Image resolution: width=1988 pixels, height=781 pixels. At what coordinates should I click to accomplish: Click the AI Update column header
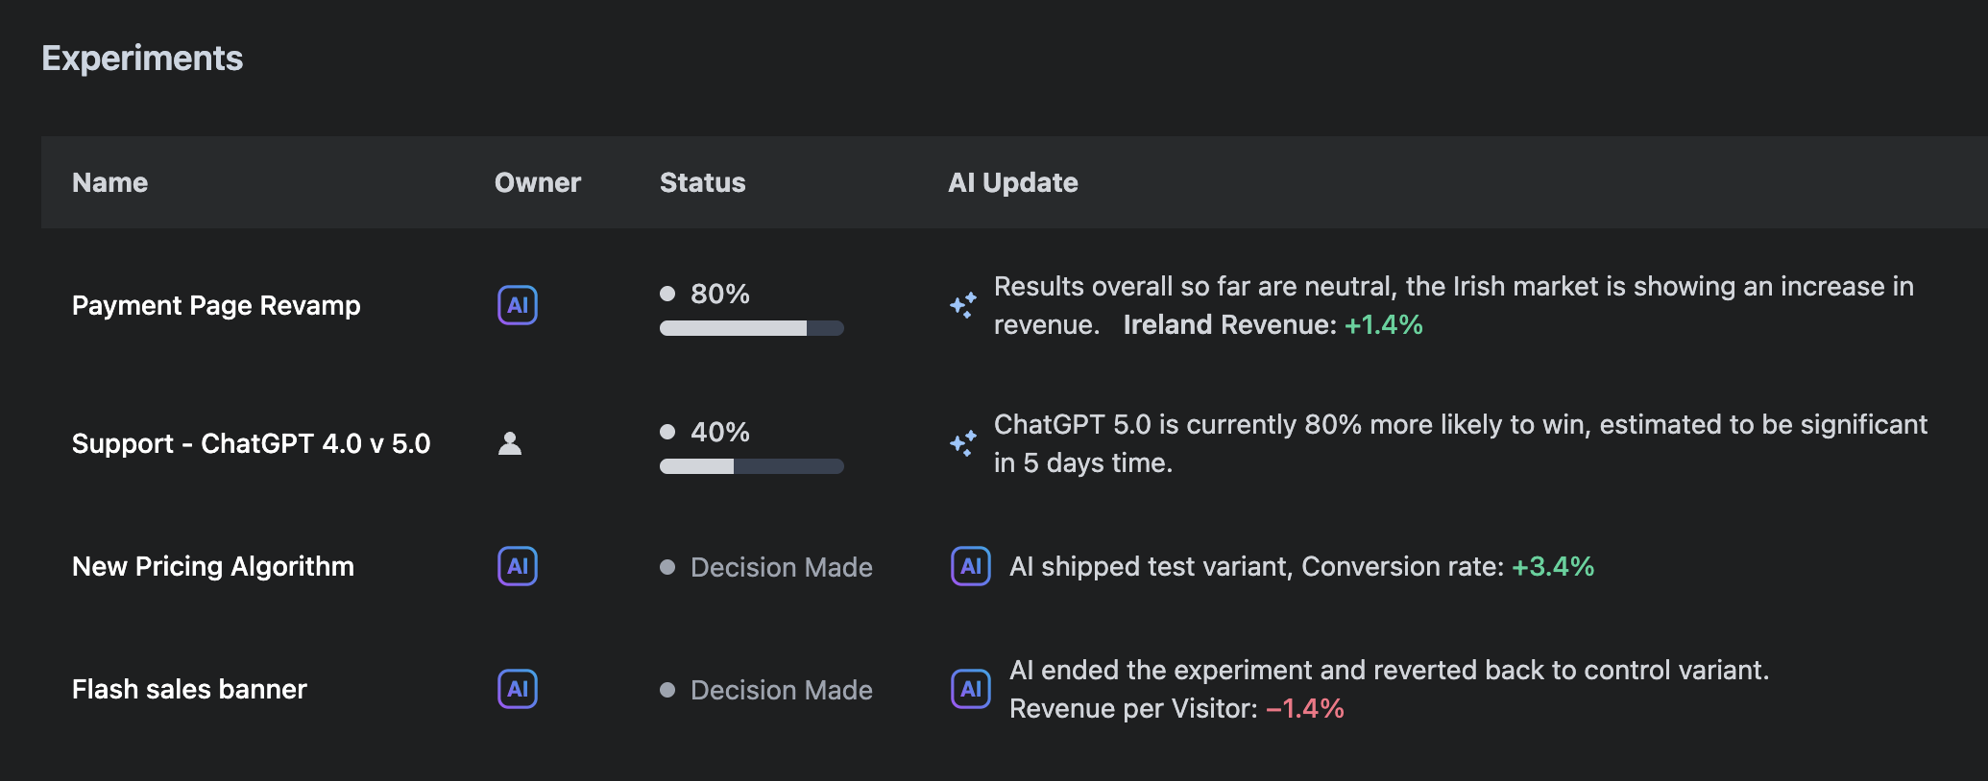(1012, 182)
